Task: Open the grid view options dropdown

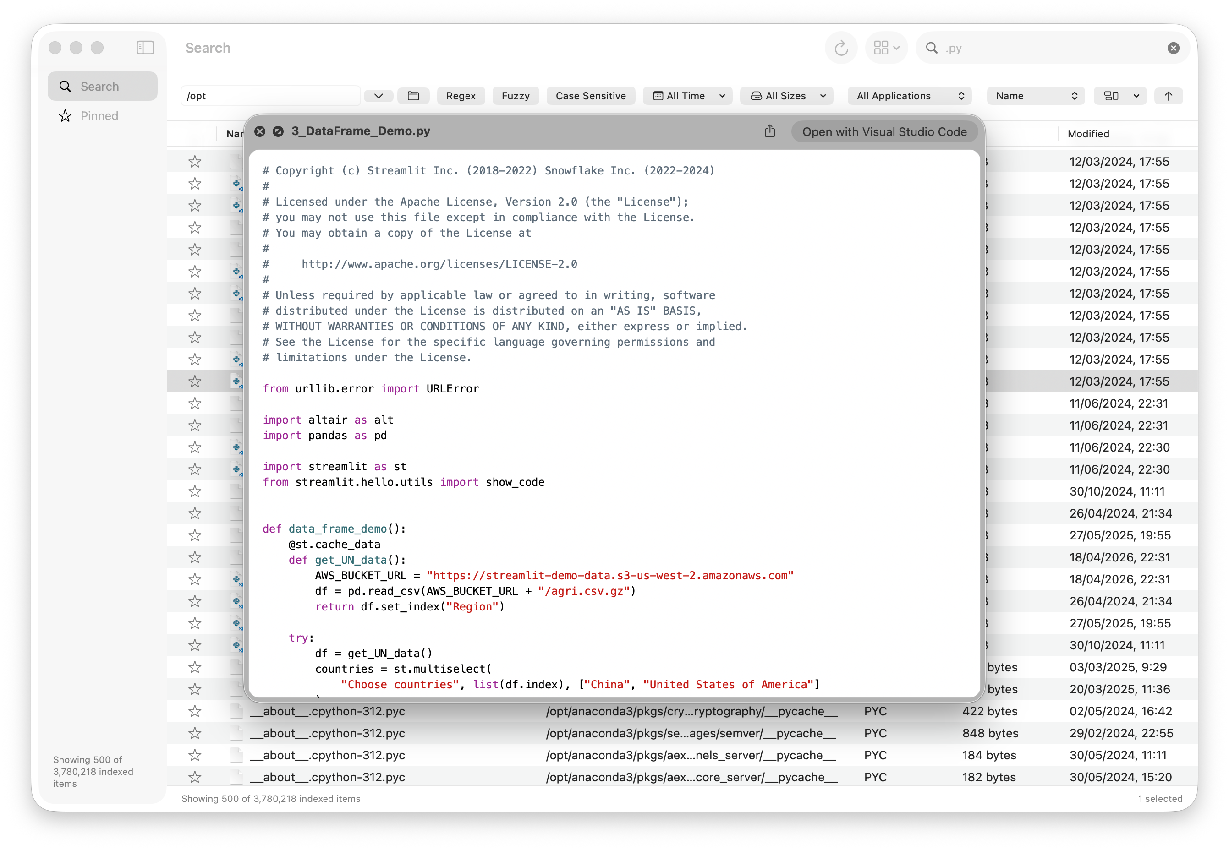Action: pyautogui.click(x=886, y=48)
